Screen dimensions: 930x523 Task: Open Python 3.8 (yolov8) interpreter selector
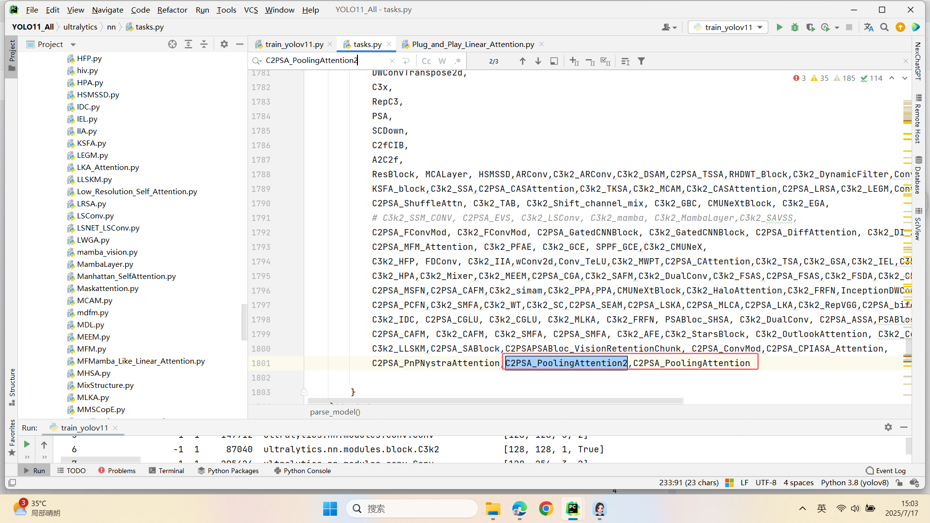[x=854, y=482]
